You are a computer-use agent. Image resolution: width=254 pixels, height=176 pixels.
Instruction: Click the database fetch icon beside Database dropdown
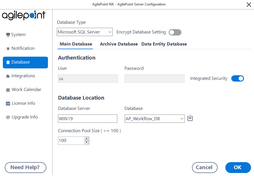pos(190,118)
